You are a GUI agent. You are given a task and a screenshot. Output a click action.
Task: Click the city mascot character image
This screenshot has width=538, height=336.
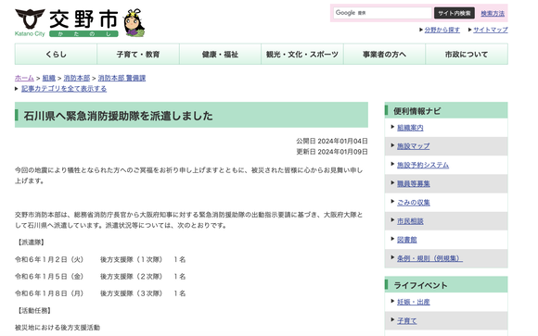point(134,23)
